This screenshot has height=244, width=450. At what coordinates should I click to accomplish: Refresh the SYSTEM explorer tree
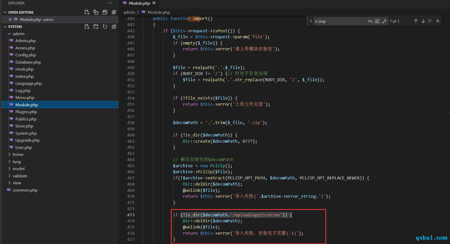coord(105,27)
